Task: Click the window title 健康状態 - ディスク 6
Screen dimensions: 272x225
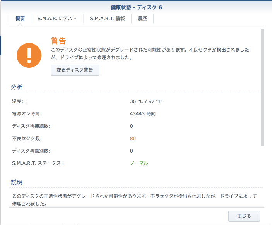Action: tap(136, 7)
